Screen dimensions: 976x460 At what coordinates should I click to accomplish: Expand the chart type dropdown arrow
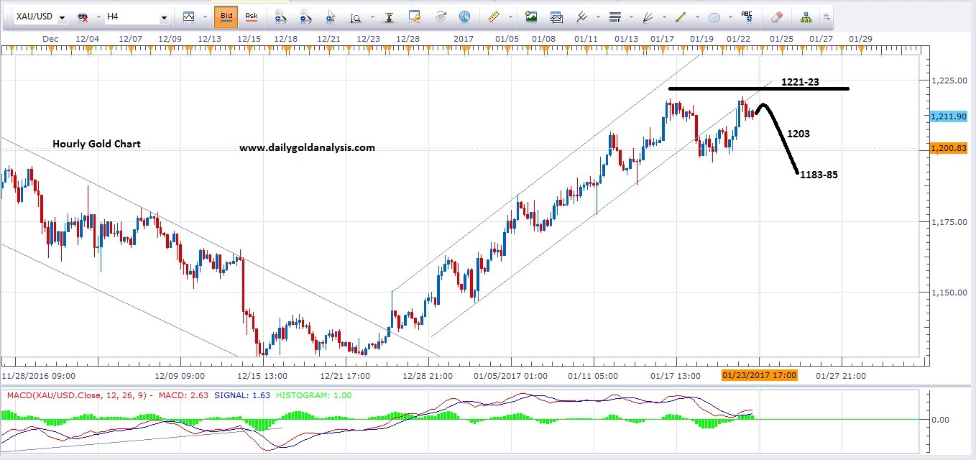(204, 17)
